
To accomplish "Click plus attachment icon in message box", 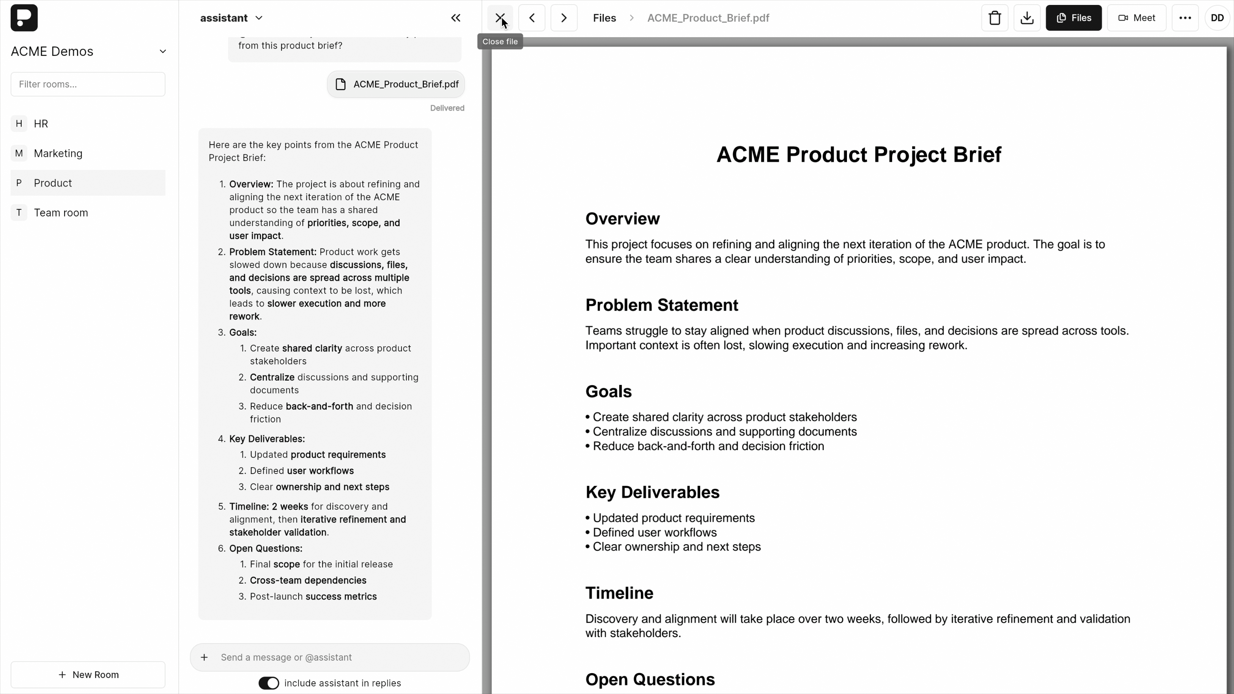I will (x=204, y=657).
